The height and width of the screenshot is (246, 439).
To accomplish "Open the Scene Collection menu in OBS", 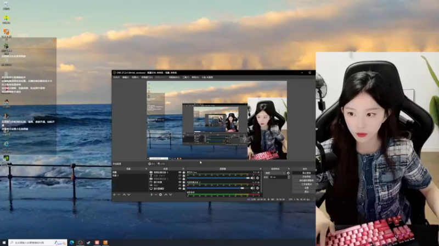I will 174,77.
